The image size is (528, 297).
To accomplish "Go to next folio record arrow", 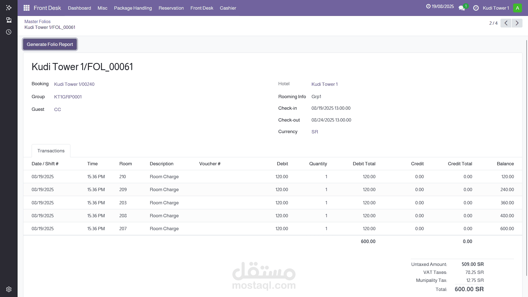I will click(517, 23).
